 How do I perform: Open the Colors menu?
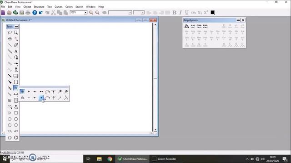pyautogui.click(x=69, y=7)
